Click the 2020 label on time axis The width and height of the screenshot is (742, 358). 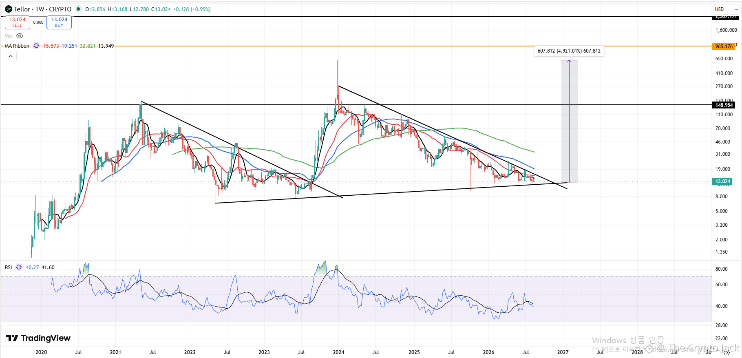[41, 352]
